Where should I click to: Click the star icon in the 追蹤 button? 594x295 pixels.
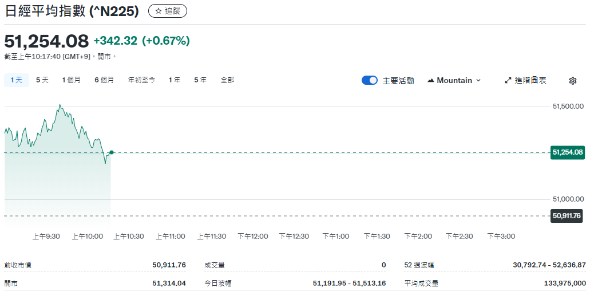coord(159,11)
